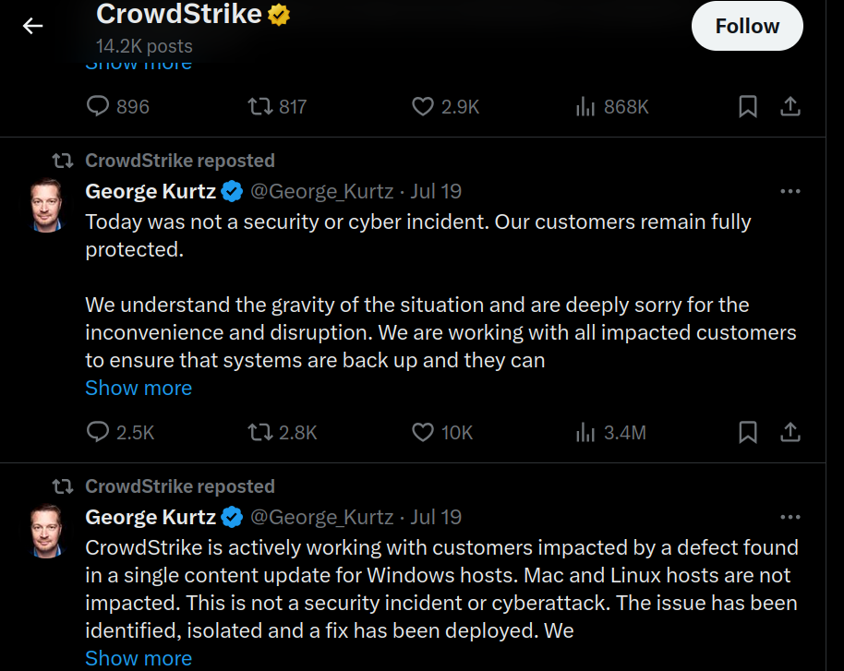
Task: Like the post with 10K likes
Action: (x=442, y=432)
